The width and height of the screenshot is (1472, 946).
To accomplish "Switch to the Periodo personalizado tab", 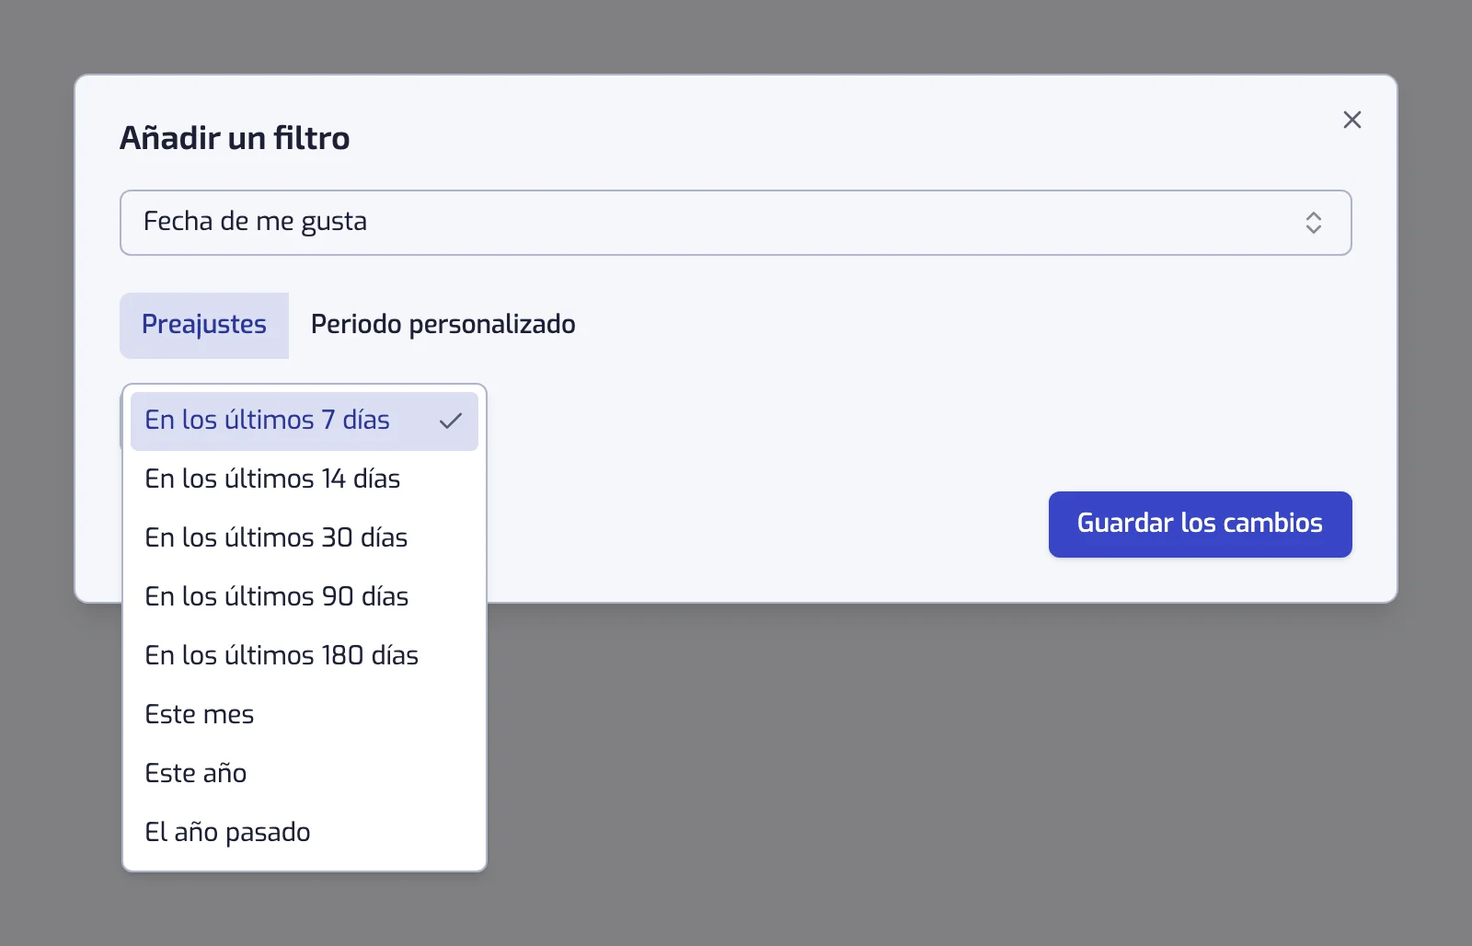I will point(443,325).
